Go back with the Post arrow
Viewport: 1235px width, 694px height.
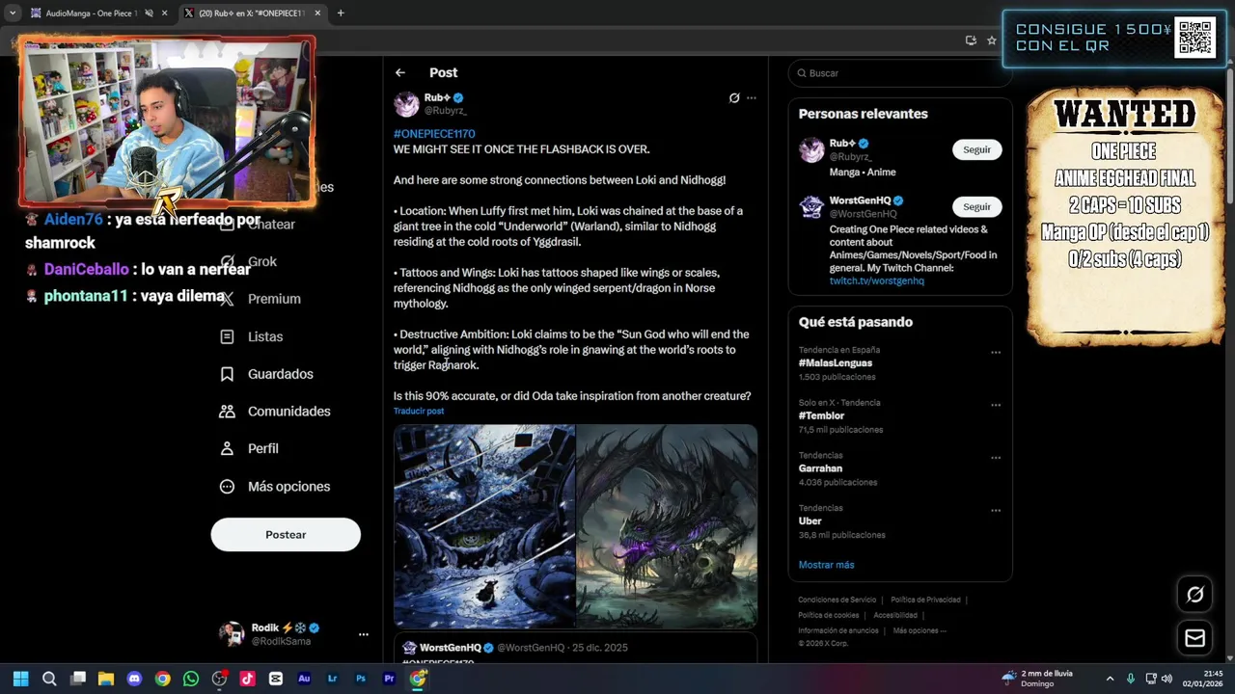400,72
